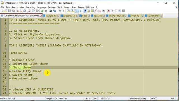Viewport: 179px width, 101px height.
Task: Click line 15 Hello Kitty theme text
Action: (x=25, y=71)
